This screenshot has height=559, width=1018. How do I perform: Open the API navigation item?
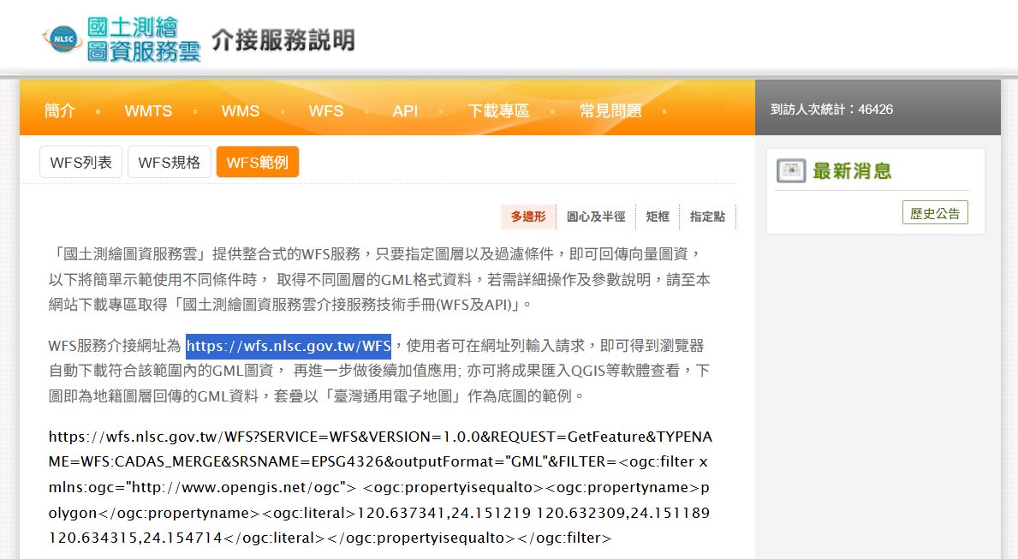click(405, 111)
